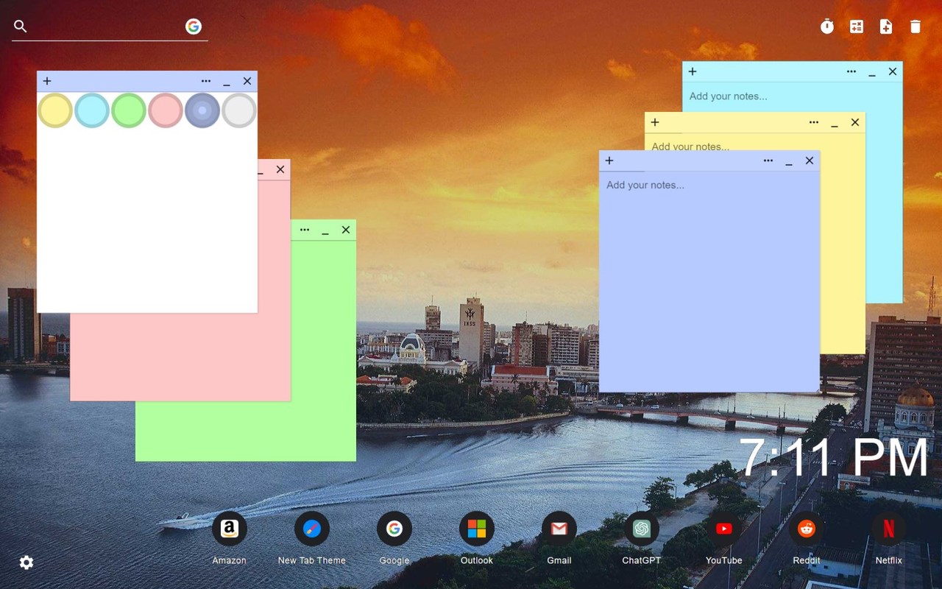Image resolution: width=942 pixels, height=589 pixels.
Task: Open the three-dot menu on yellow note
Action: pyautogui.click(x=814, y=122)
